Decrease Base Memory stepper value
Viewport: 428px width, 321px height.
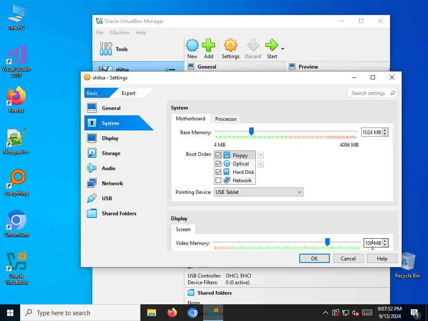pyautogui.click(x=385, y=134)
